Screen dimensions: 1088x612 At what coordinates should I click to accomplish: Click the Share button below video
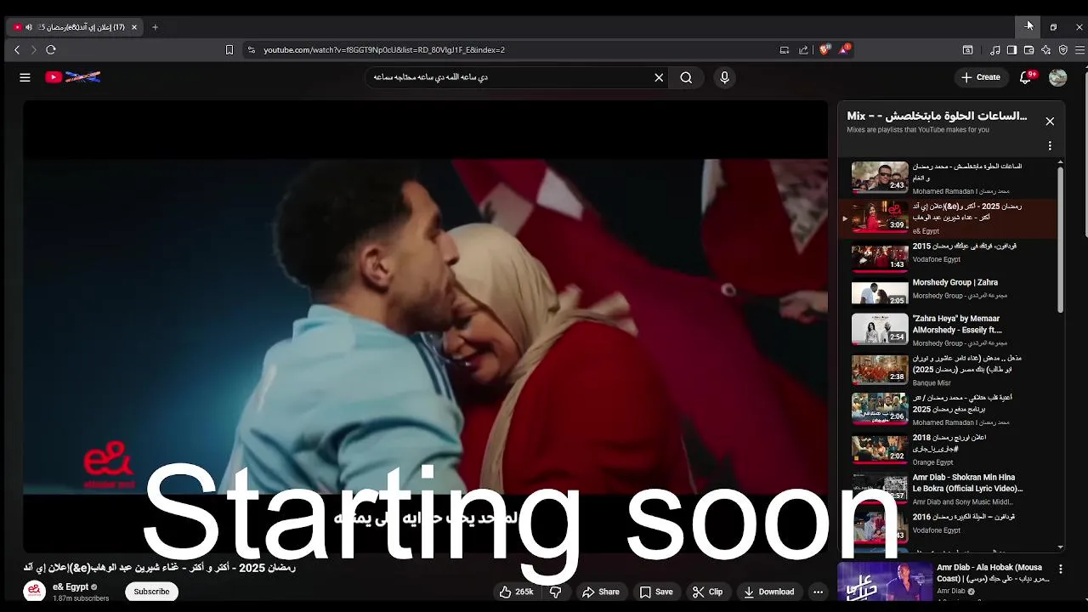click(600, 592)
